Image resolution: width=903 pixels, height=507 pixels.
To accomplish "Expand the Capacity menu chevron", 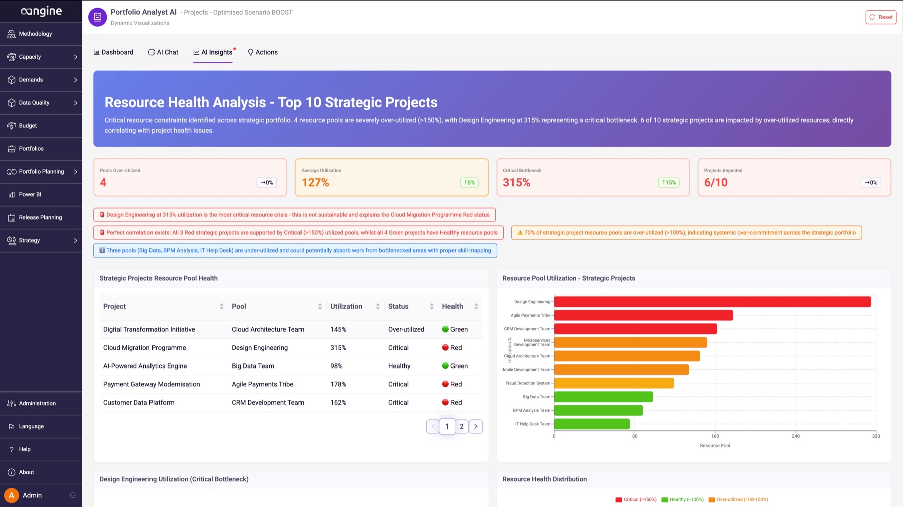I will pyautogui.click(x=76, y=57).
